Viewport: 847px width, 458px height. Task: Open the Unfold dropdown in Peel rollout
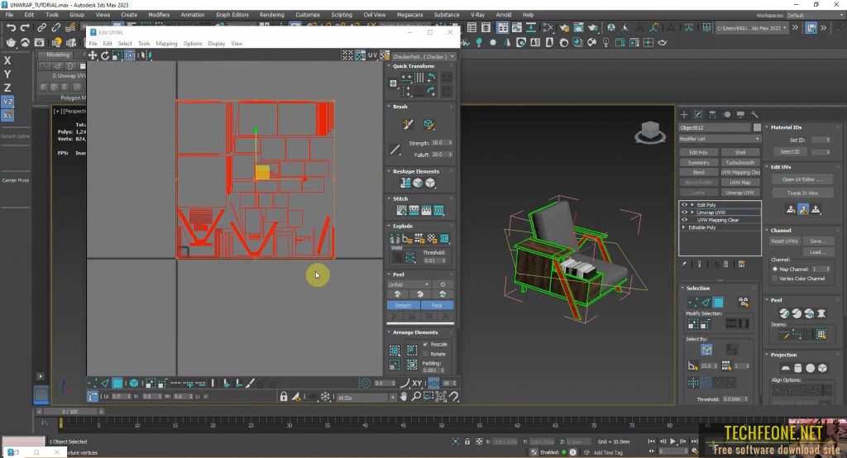(409, 284)
